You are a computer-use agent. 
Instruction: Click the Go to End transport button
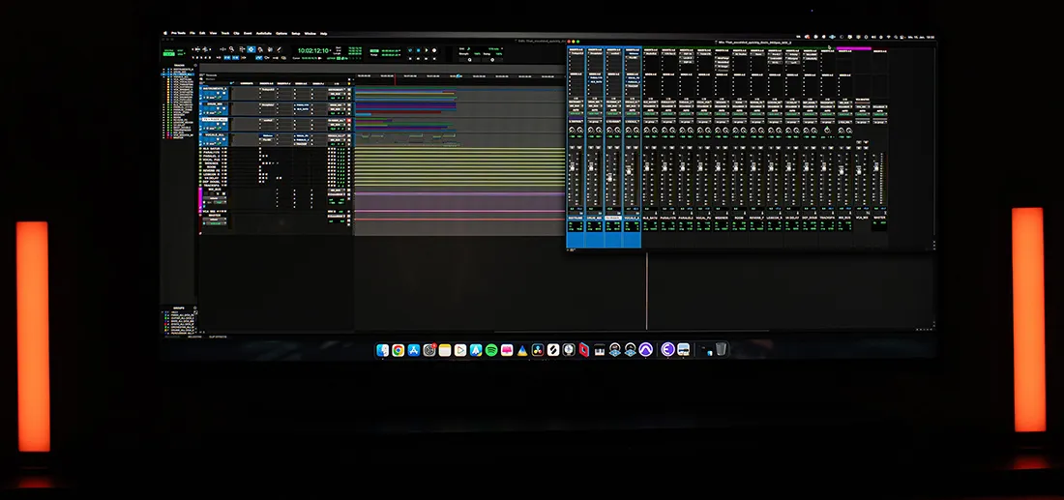pos(434,58)
